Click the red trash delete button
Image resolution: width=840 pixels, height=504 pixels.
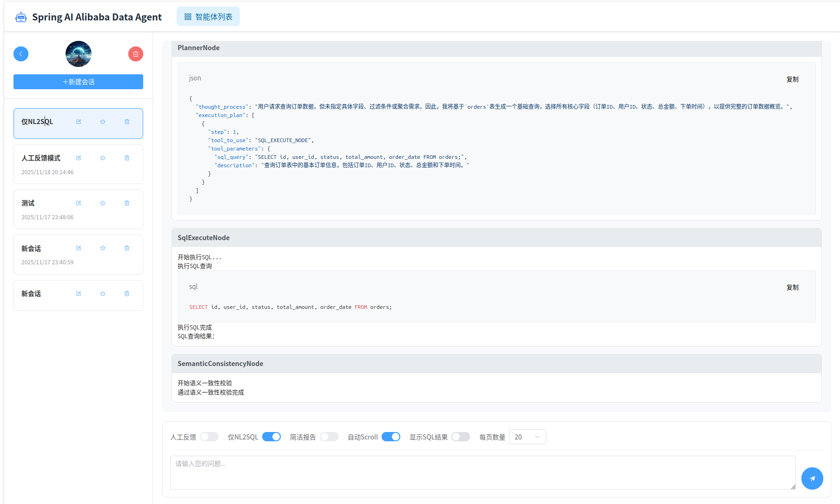[x=135, y=54]
